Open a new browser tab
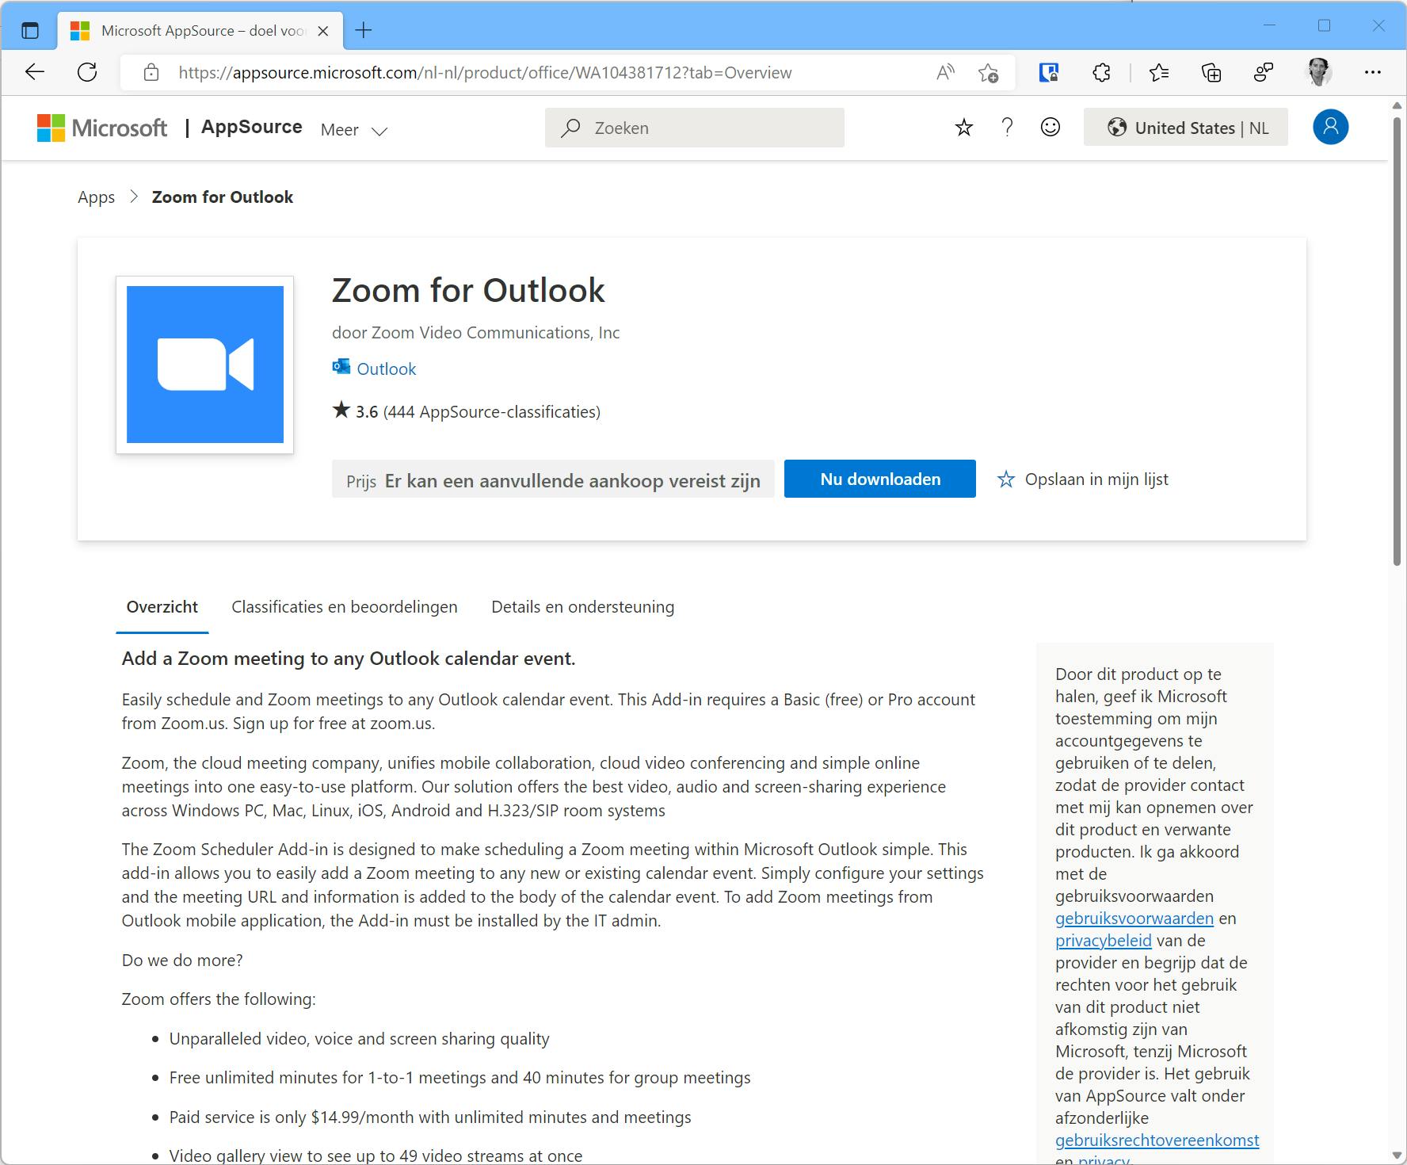The width and height of the screenshot is (1407, 1165). coord(364,31)
